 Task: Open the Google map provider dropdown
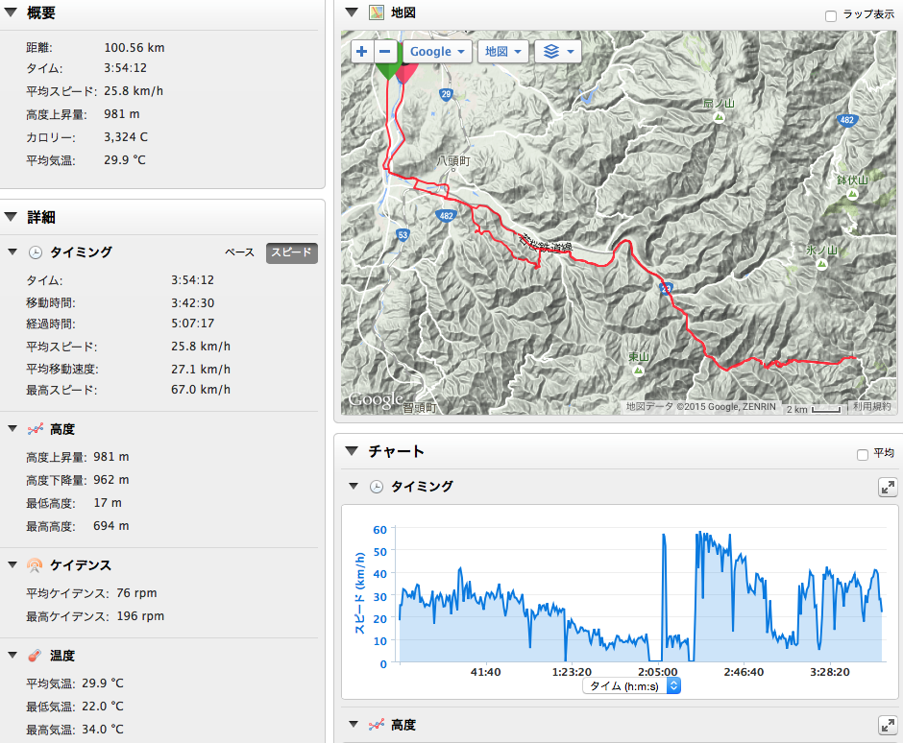click(438, 51)
